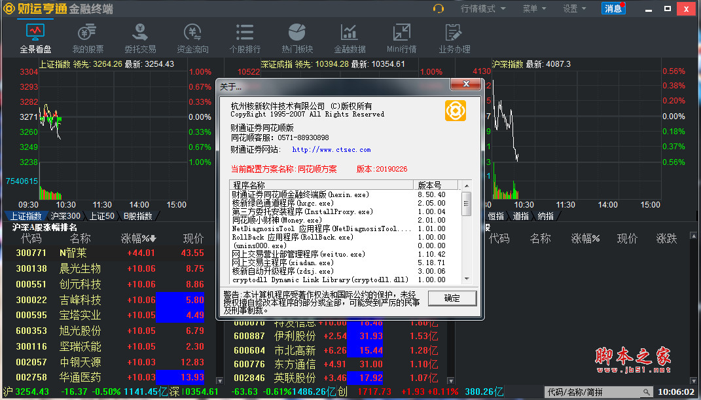Switch to the 纳指 tab
This screenshot has height=400, width=701.
click(x=545, y=216)
